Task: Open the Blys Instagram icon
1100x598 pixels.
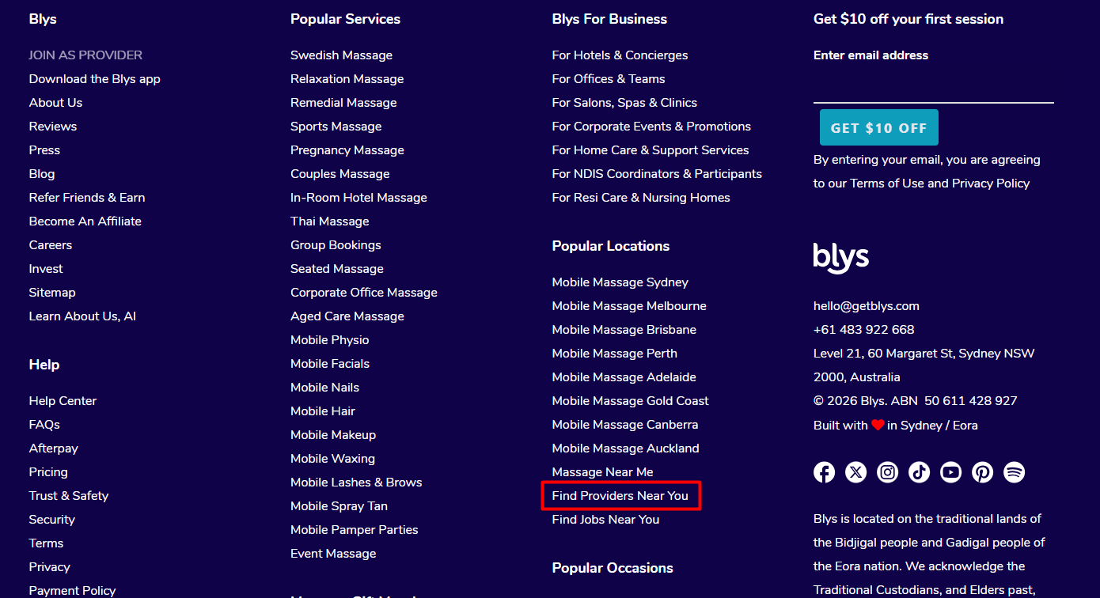Action: tap(888, 472)
